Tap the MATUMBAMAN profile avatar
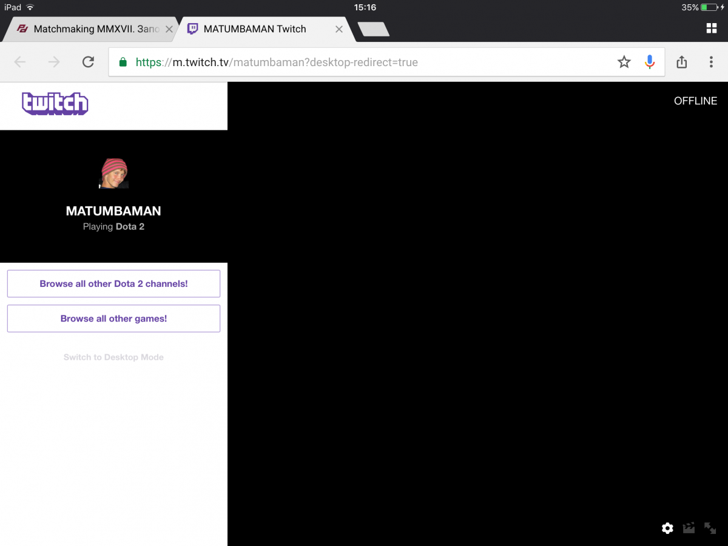The image size is (728, 546). [x=114, y=174]
